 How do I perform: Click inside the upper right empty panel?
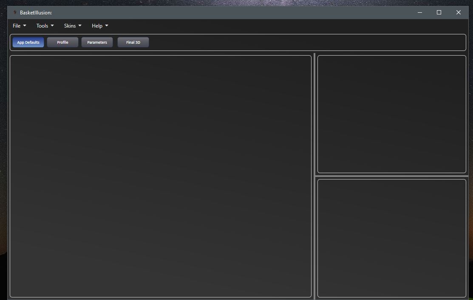pos(391,114)
